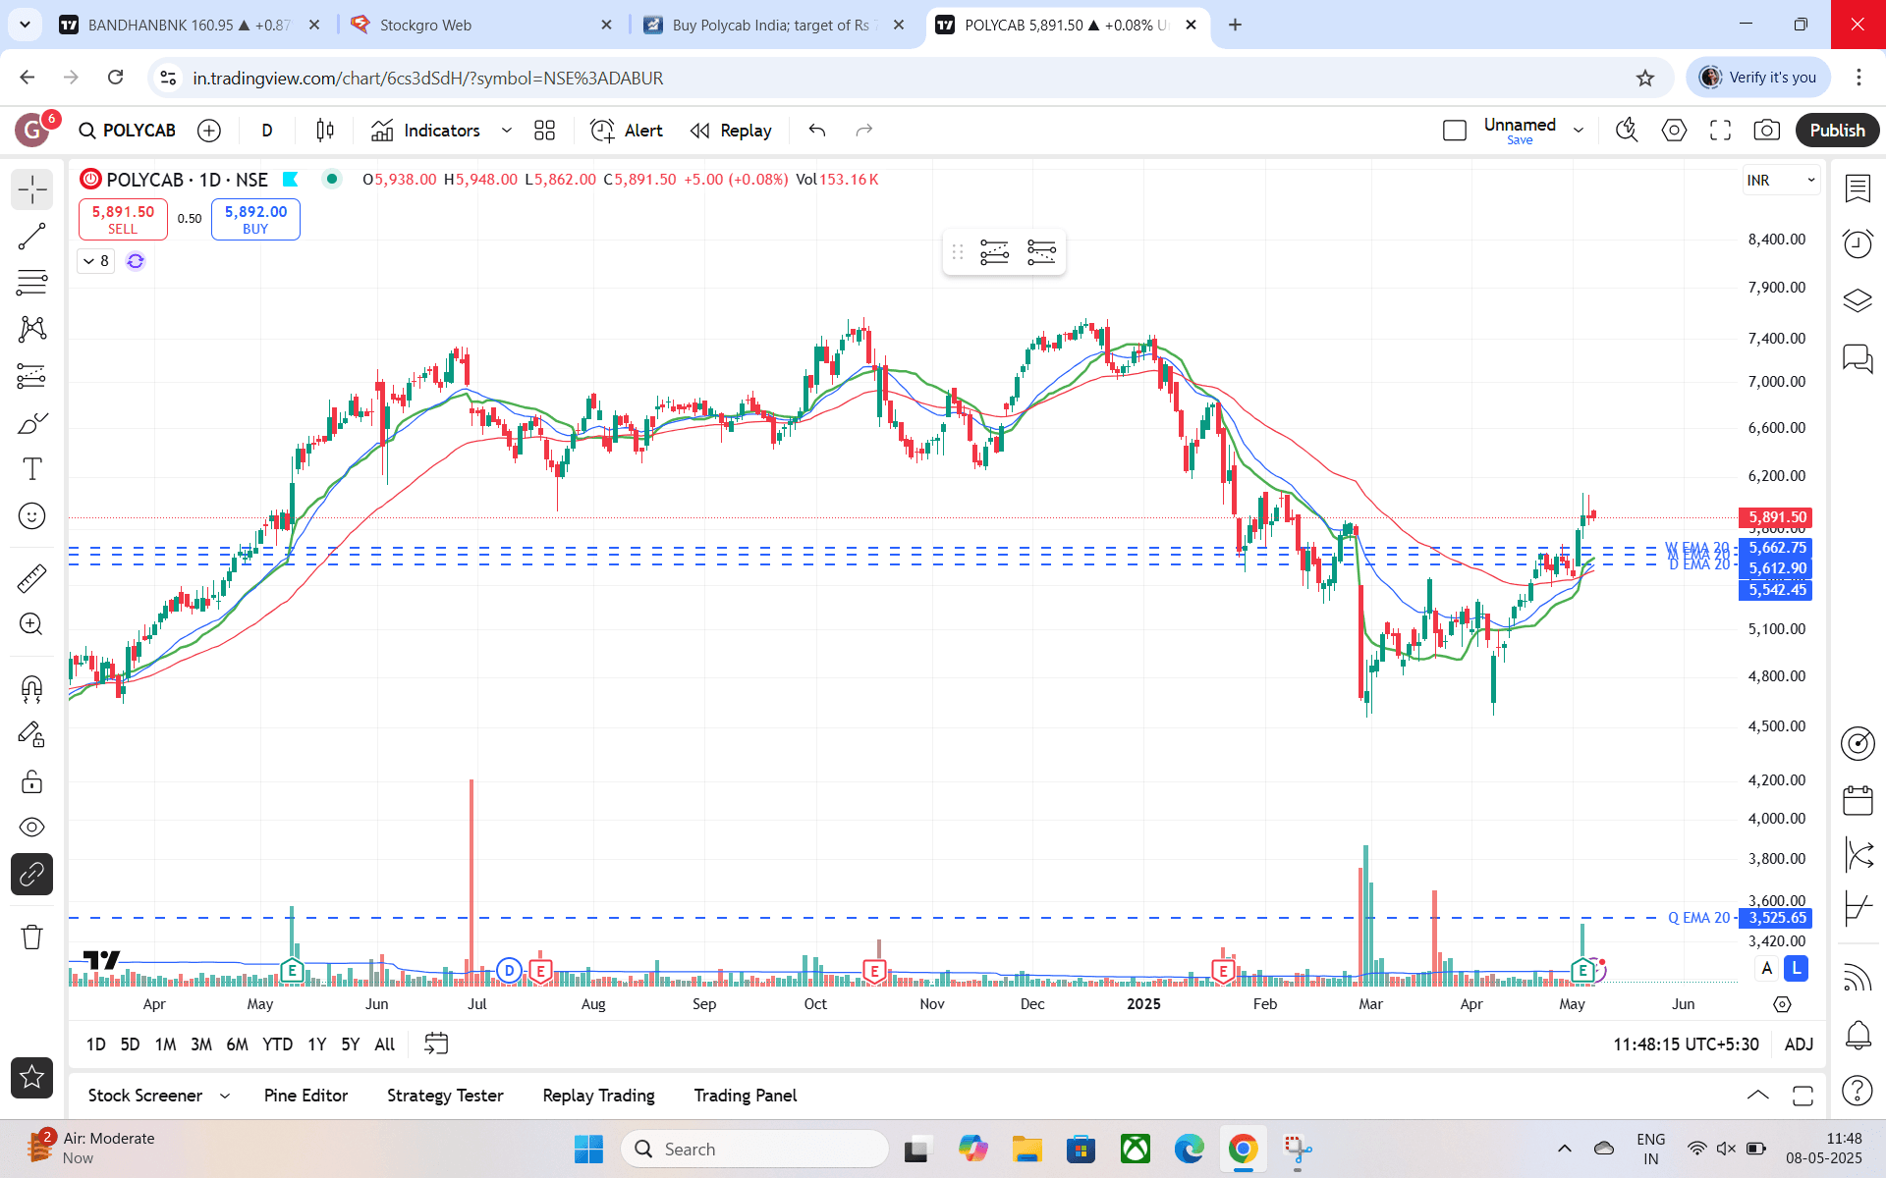Collapse the indicator legend showing 8
The image size is (1886, 1178).
(x=96, y=261)
